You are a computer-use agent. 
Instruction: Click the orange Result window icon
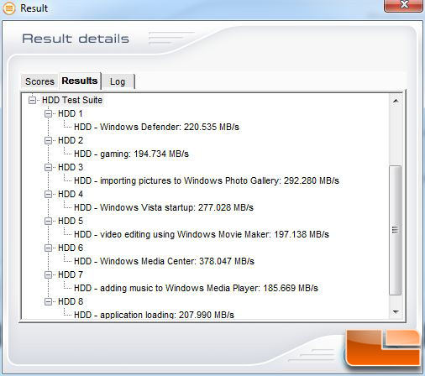pos(9,8)
